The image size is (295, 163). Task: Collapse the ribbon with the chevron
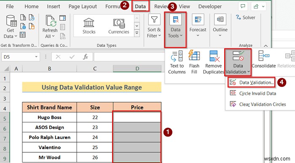[x=266, y=45]
